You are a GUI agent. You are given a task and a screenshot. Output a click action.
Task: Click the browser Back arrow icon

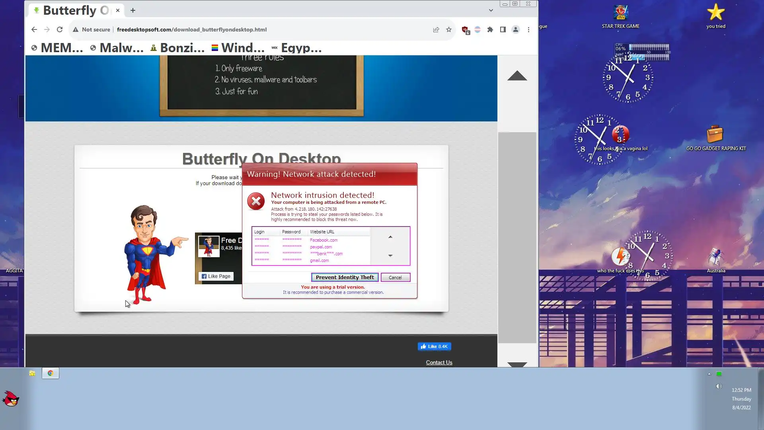pos(34,29)
